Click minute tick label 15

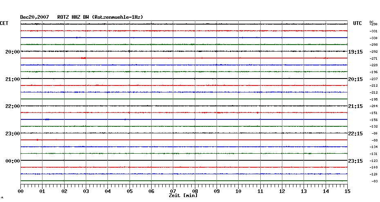click(x=348, y=191)
